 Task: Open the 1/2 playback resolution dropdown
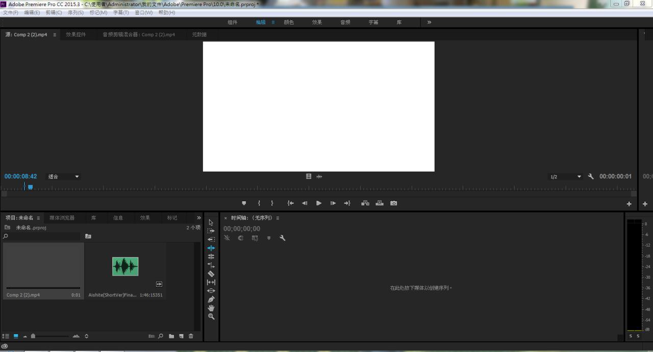pyautogui.click(x=565, y=177)
